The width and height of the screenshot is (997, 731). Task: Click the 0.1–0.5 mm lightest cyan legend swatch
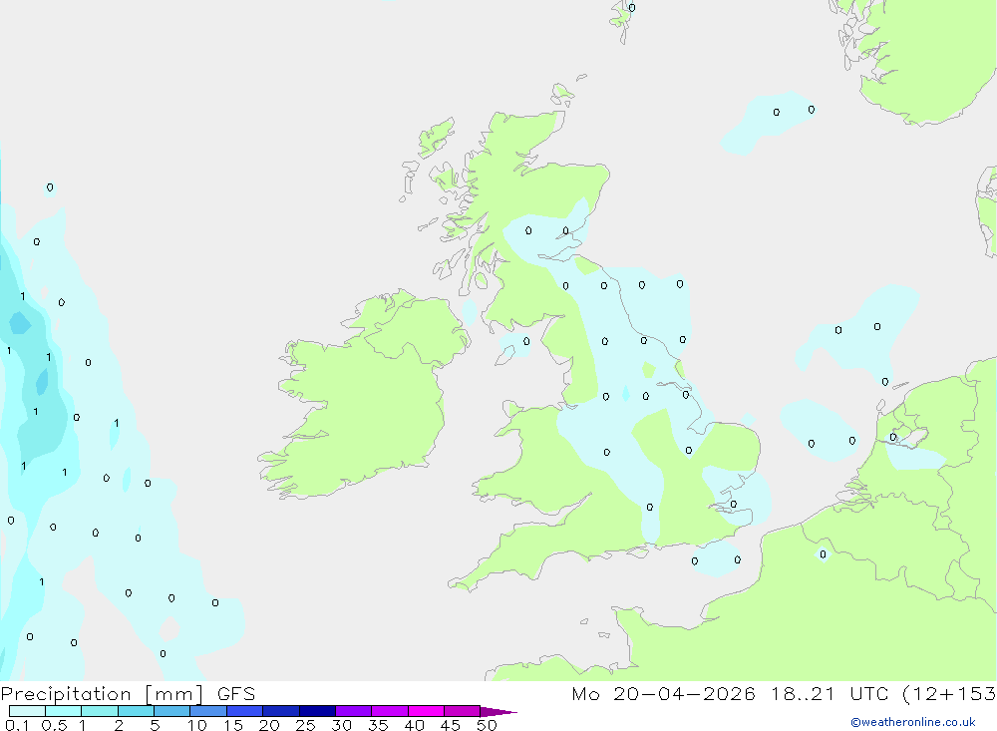point(27,711)
